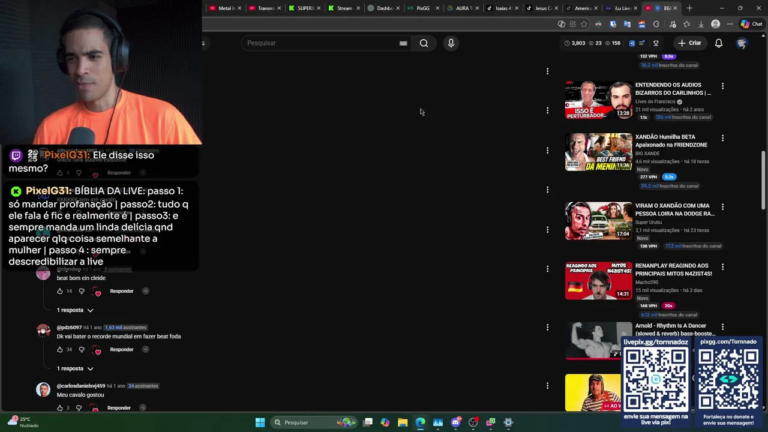Viewport: 768px width, 432px height.
Task: Open the options menu for 'ENTENDENDO OS AUDIOS BIZARROS' video
Action: 722,86
